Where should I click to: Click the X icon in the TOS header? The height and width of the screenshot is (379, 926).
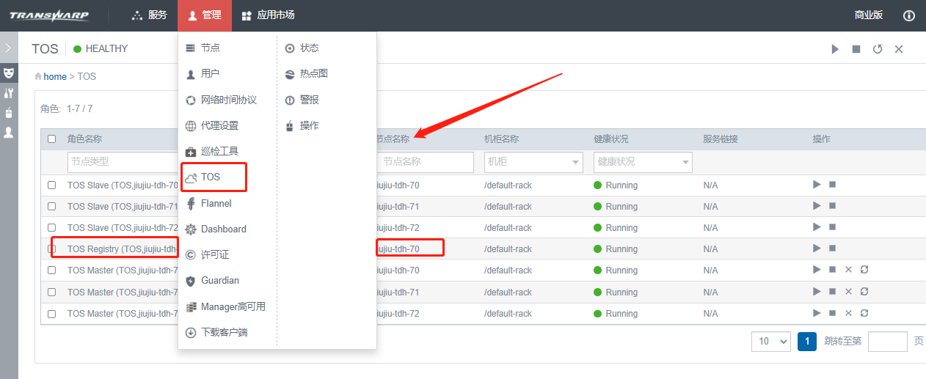click(x=899, y=49)
